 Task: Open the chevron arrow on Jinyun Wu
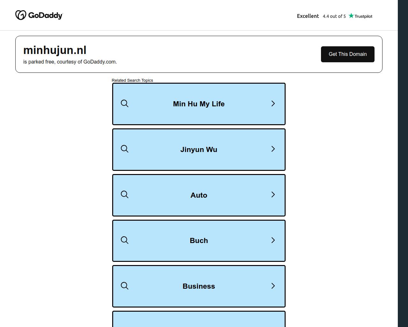click(273, 149)
